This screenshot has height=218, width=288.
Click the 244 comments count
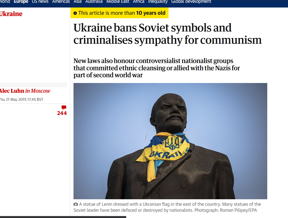click(x=62, y=113)
